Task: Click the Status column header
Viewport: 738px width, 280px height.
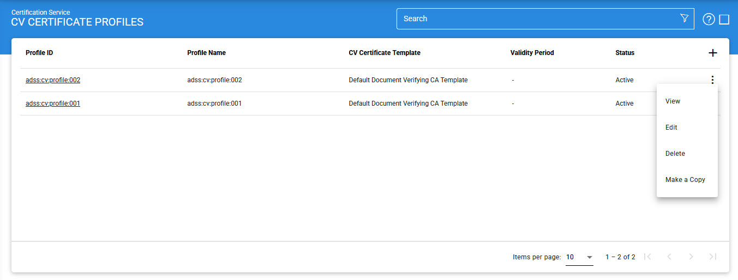Action: tap(625, 53)
